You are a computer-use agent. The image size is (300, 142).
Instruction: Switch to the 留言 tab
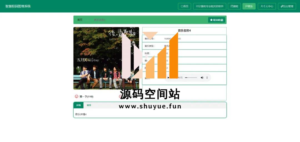click(x=89, y=105)
